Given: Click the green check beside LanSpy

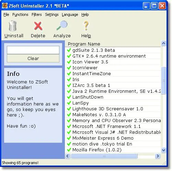Looking at the screenshot, I should pos(69,103).
